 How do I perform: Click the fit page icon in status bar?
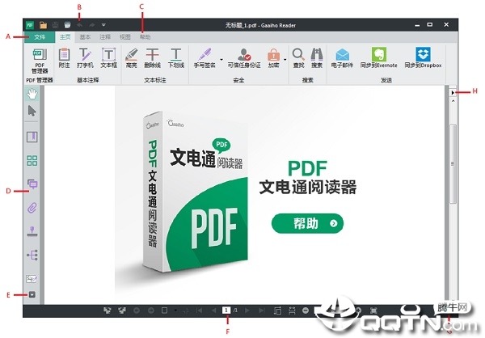click(x=277, y=311)
